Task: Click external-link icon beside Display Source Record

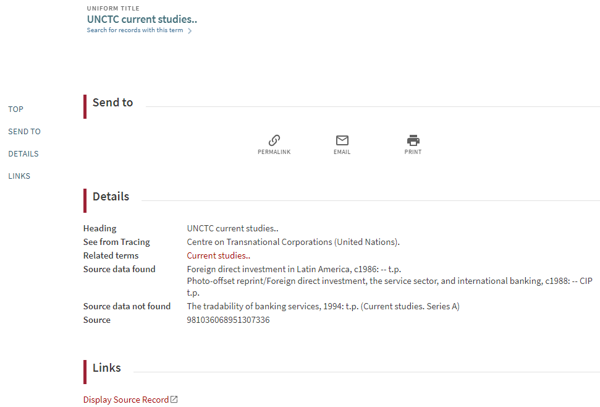Action: pyautogui.click(x=174, y=400)
